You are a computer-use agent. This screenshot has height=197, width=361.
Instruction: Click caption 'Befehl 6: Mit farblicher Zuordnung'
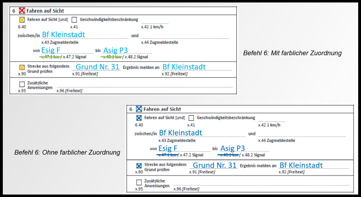pos(292,53)
